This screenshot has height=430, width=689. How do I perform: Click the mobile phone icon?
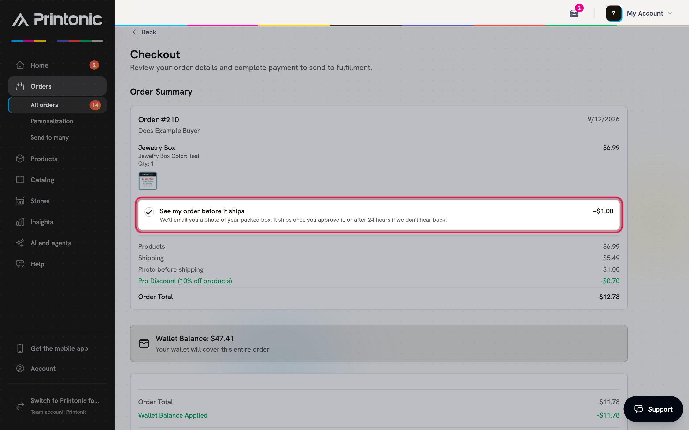click(20, 348)
